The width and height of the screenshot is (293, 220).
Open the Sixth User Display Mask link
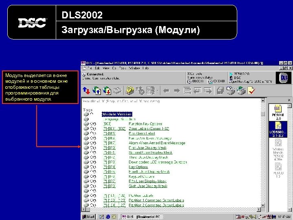(x=148, y=186)
